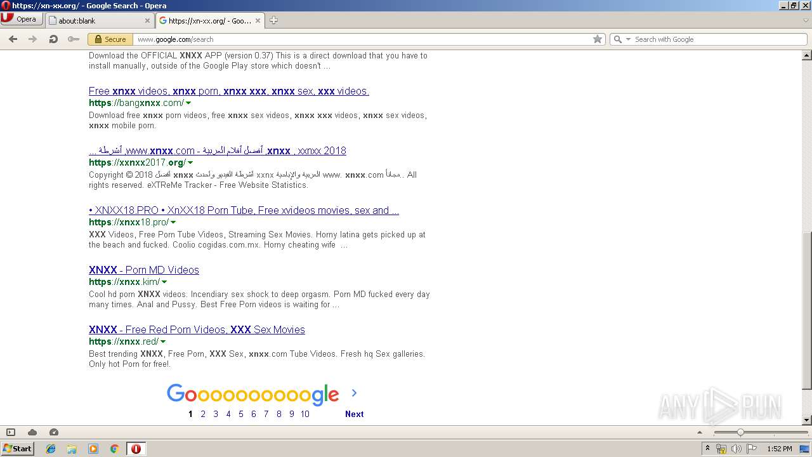
Task: Open the Opera main menu button
Action: 22,19
